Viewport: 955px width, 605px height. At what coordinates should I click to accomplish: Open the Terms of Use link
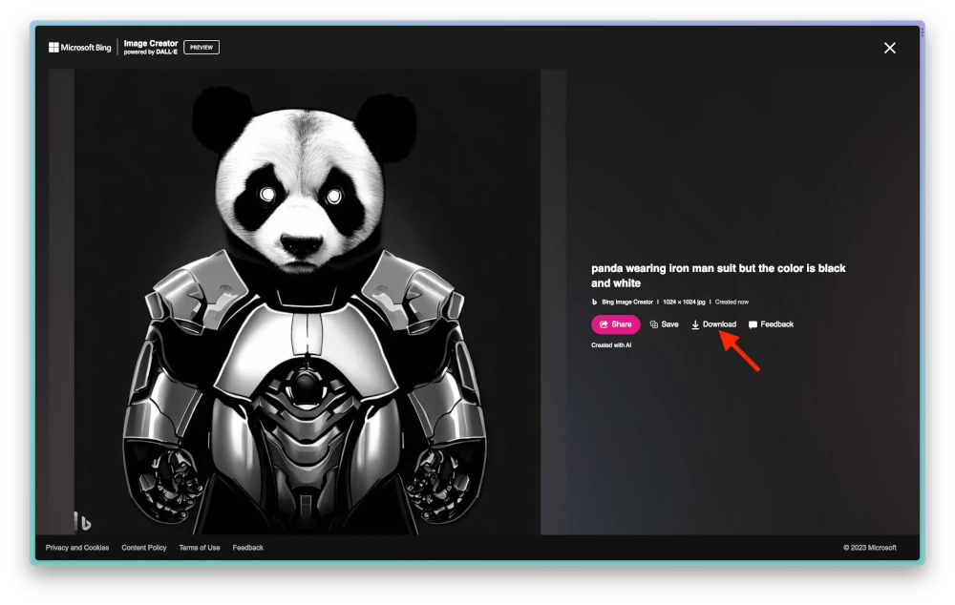pyautogui.click(x=199, y=547)
